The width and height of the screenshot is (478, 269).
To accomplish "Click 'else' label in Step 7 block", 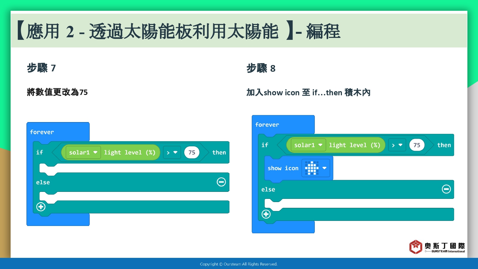I will tap(43, 182).
